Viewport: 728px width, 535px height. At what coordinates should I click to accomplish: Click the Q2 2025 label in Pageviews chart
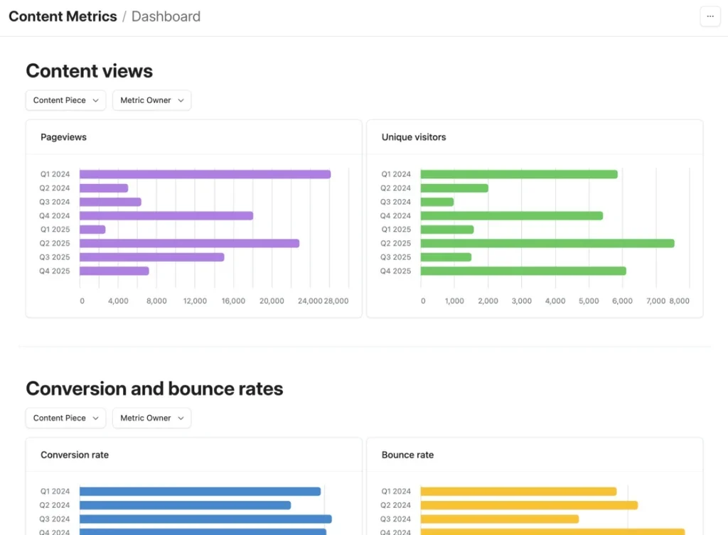point(54,244)
